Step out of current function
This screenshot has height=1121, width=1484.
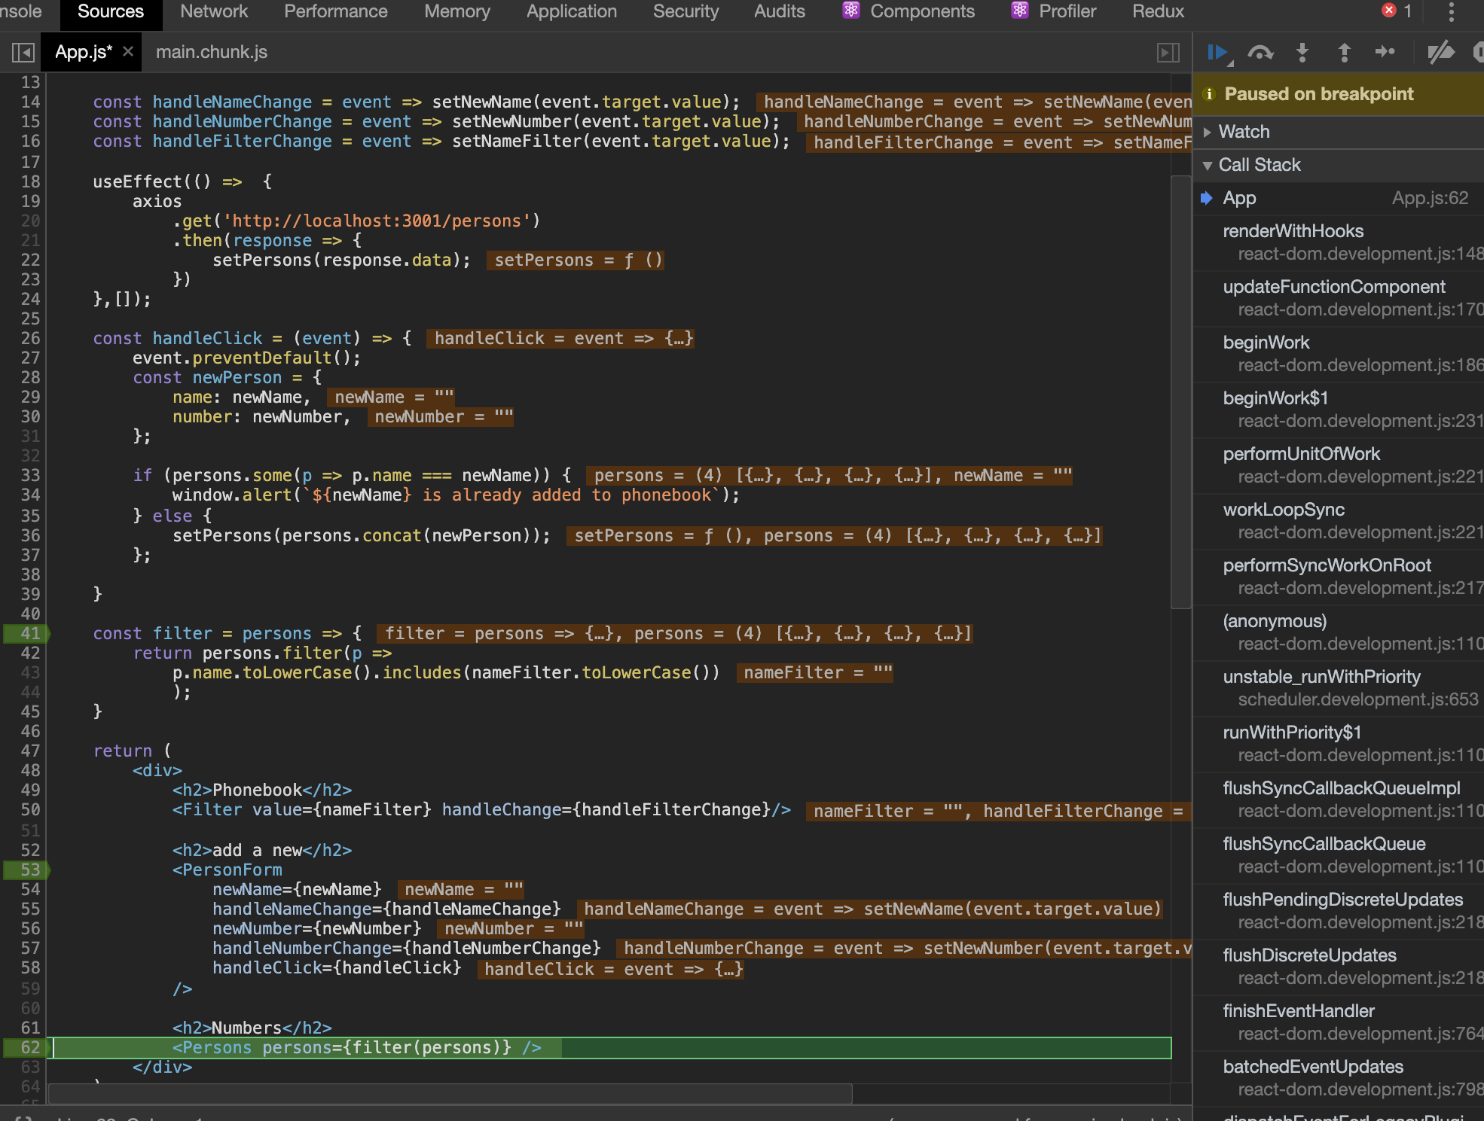(x=1344, y=52)
